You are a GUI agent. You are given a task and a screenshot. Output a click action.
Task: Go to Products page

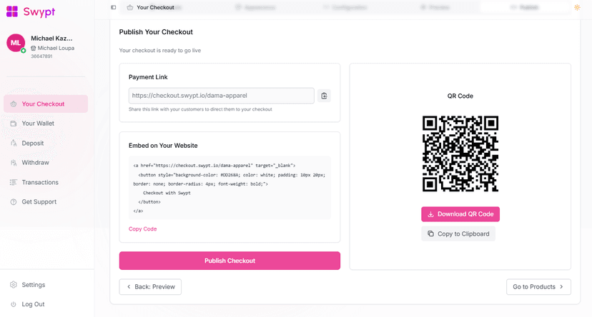pyautogui.click(x=538, y=287)
